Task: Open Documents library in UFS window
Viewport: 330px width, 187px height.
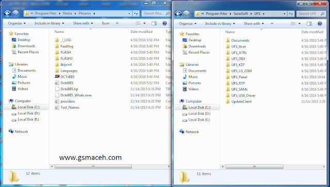Action: (x=197, y=71)
